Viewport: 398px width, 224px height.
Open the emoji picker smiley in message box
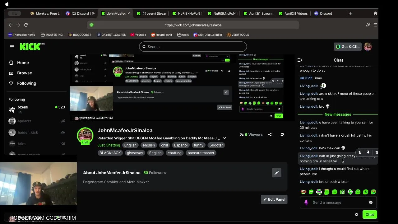point(371,203)
